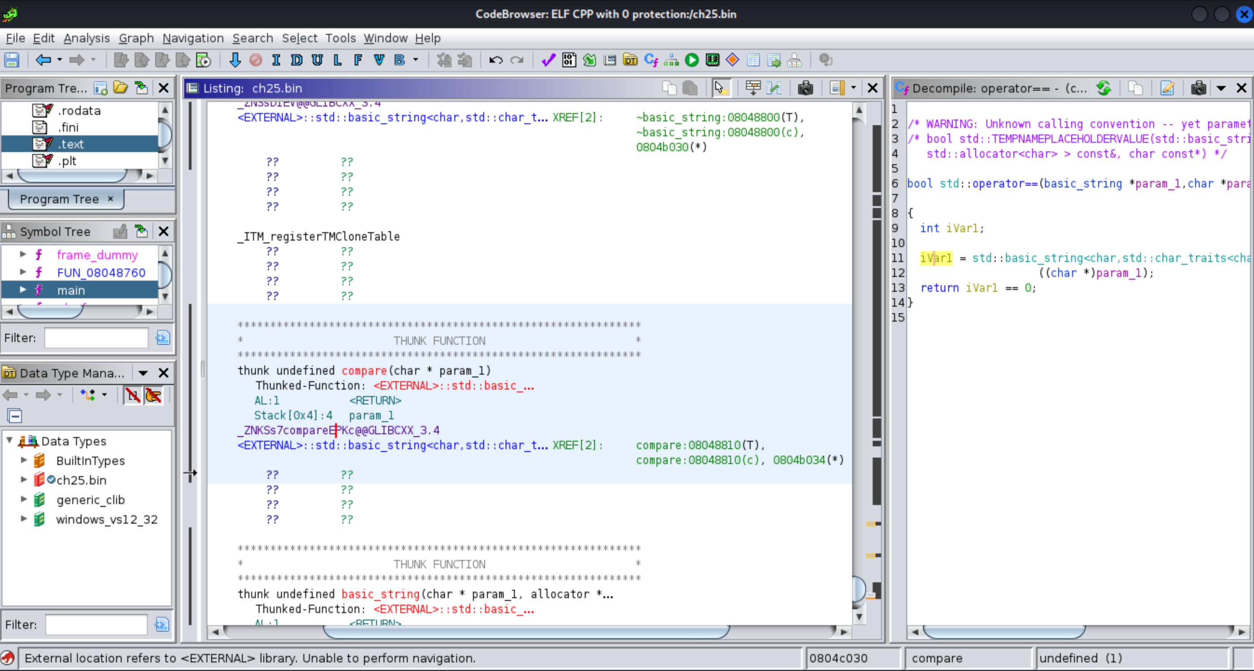
Task: Select the .rodata section in Program Tree
Action: 79,111
